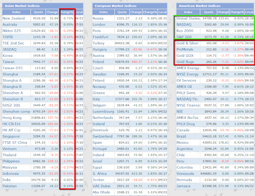The height and width of the screenshot is (196, 255).
Task: Click the Asian table Index column header
Action: click(x=16, y=12)
